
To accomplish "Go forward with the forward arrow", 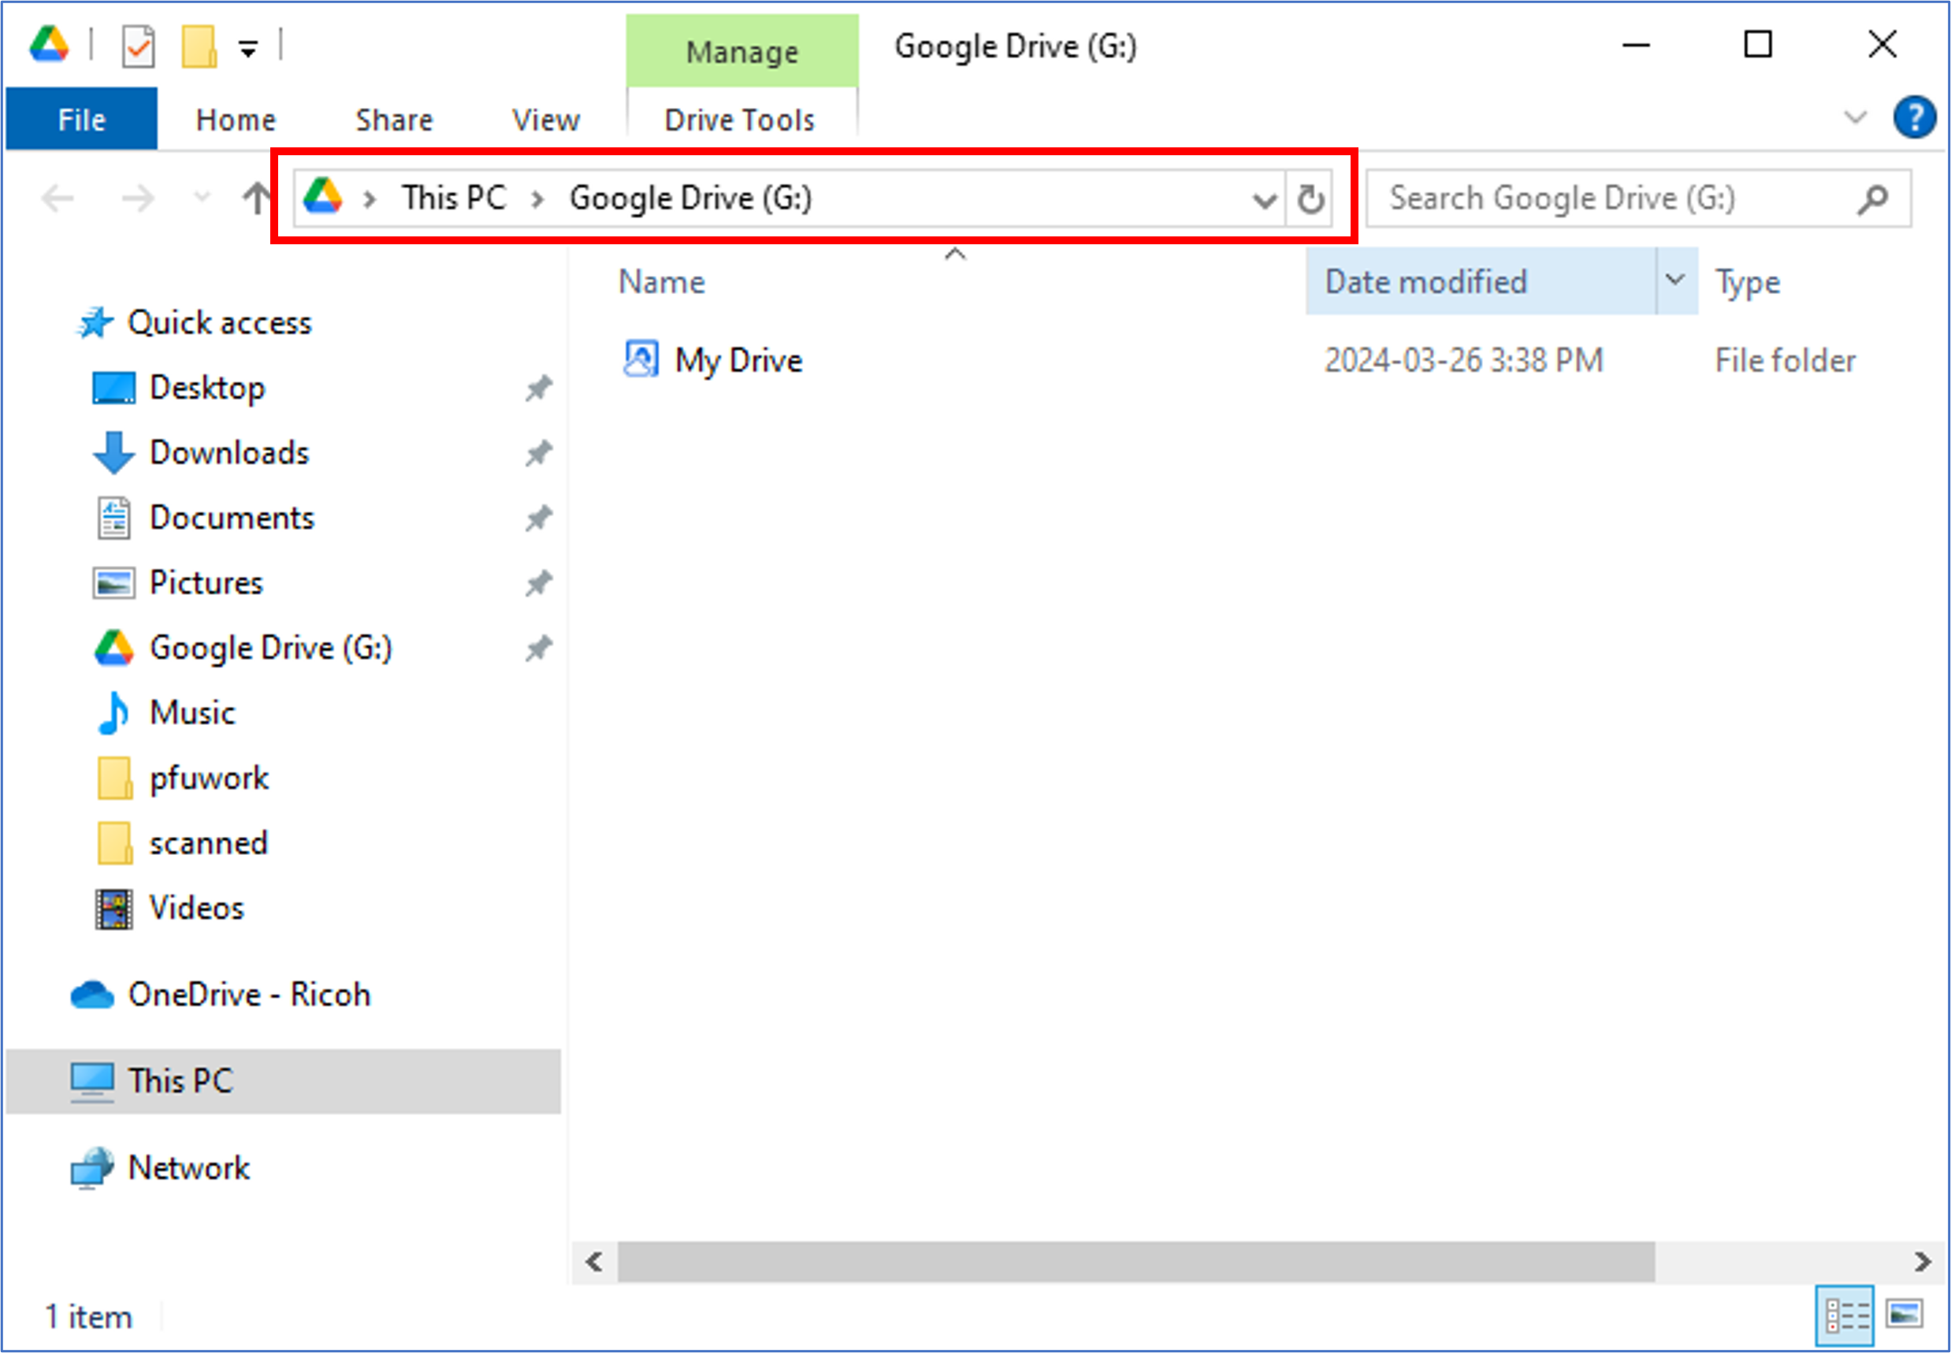I will pos(137,199).
